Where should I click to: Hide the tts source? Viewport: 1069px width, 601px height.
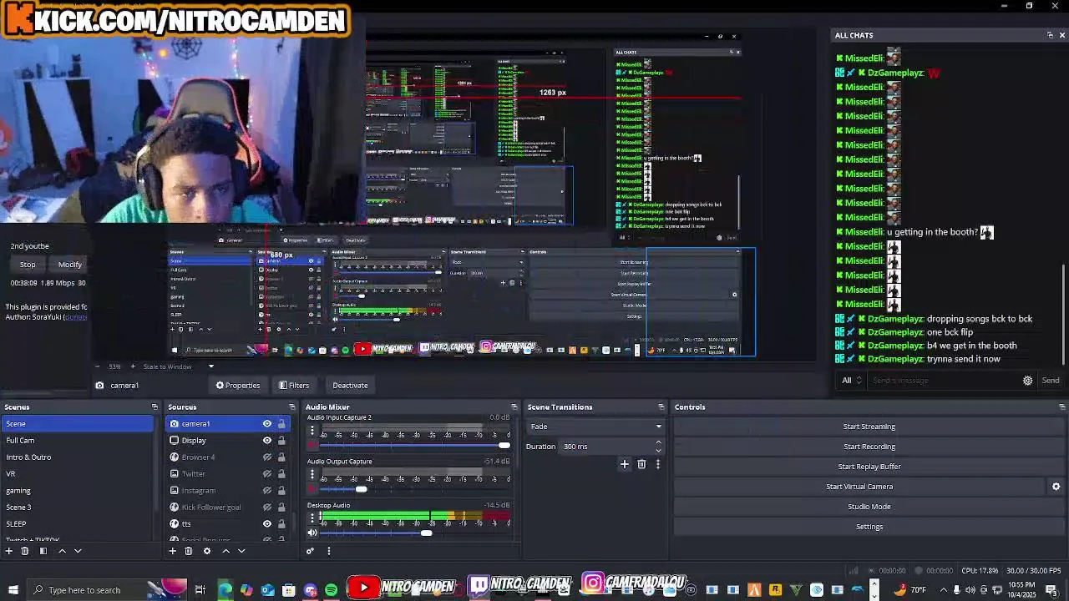pos(267,524)
